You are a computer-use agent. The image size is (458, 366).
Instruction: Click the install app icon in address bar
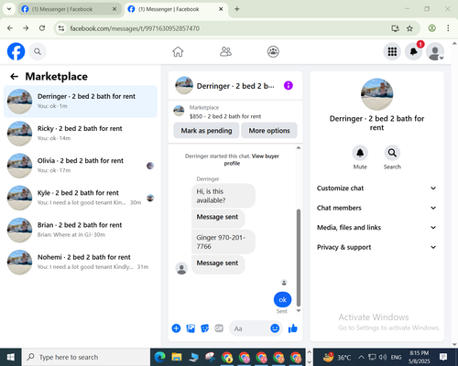[395, 28]
